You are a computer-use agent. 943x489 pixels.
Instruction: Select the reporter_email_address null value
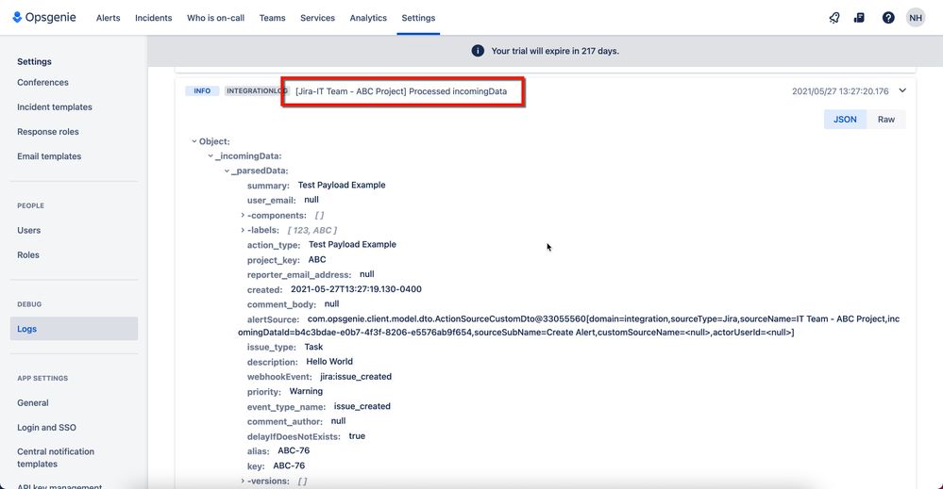367,274
